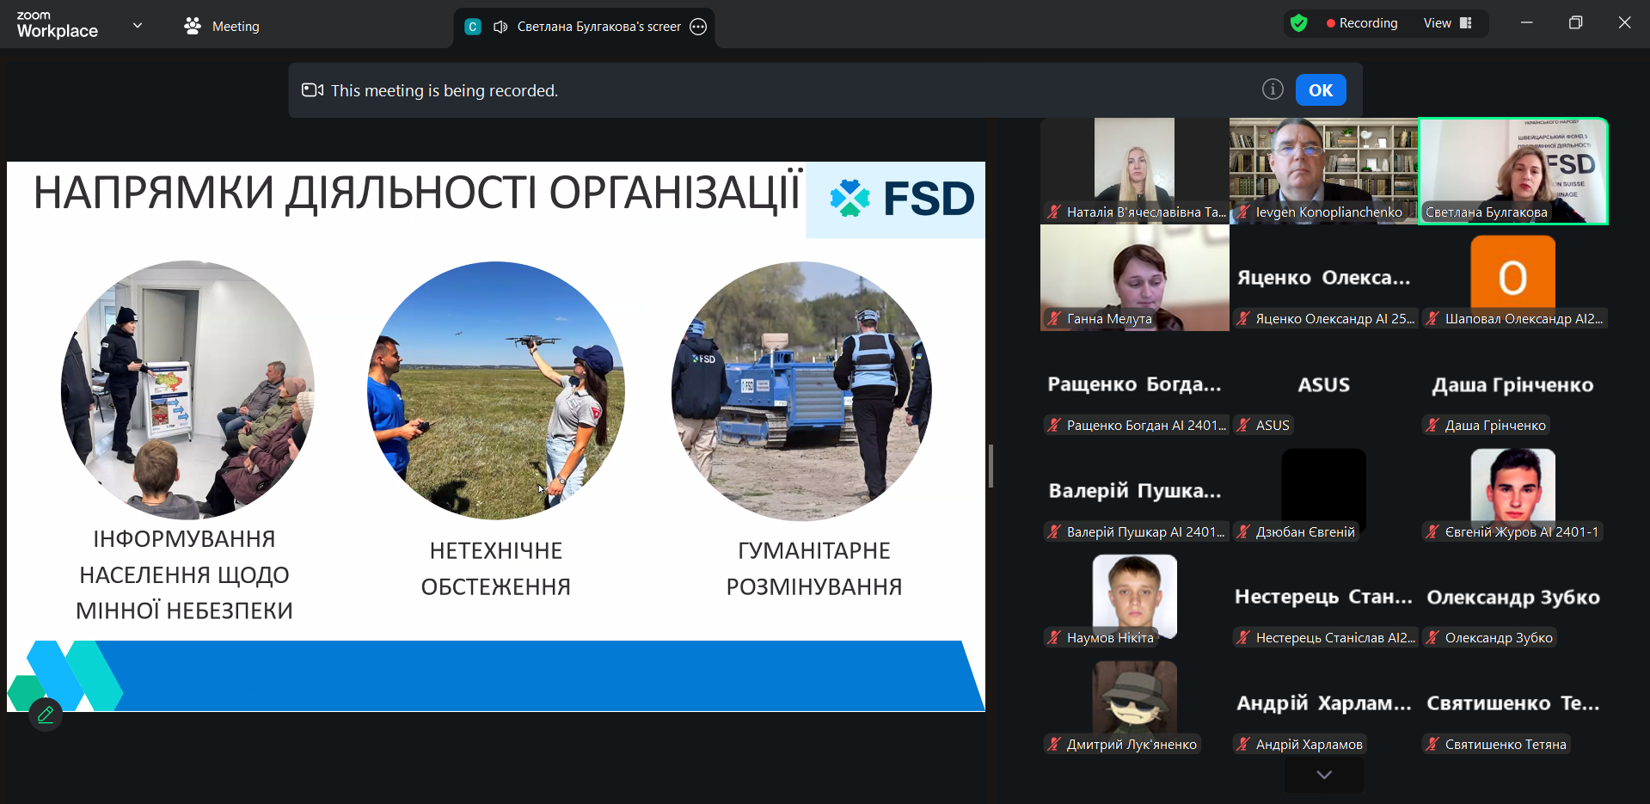Open the annotation pencil tool
Viewport: 1650px width, 804px height.
[46, 715]
